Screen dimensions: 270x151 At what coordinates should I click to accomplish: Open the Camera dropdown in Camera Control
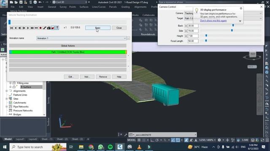point(261,13)
